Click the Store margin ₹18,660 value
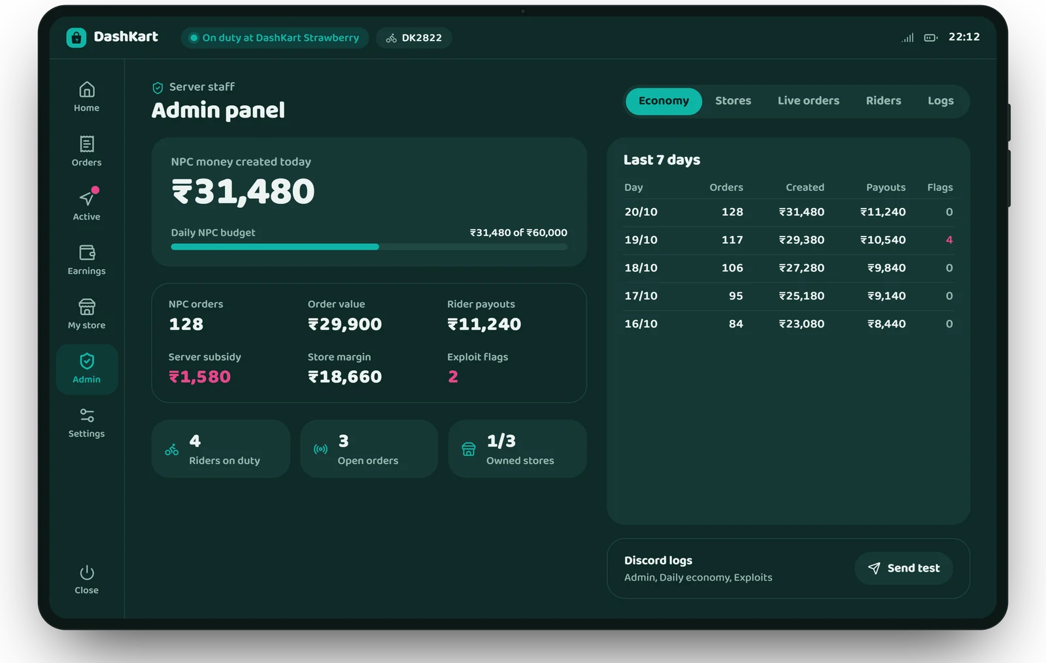Viewport: 1046px width, 663px height. [x=345, y=377]
